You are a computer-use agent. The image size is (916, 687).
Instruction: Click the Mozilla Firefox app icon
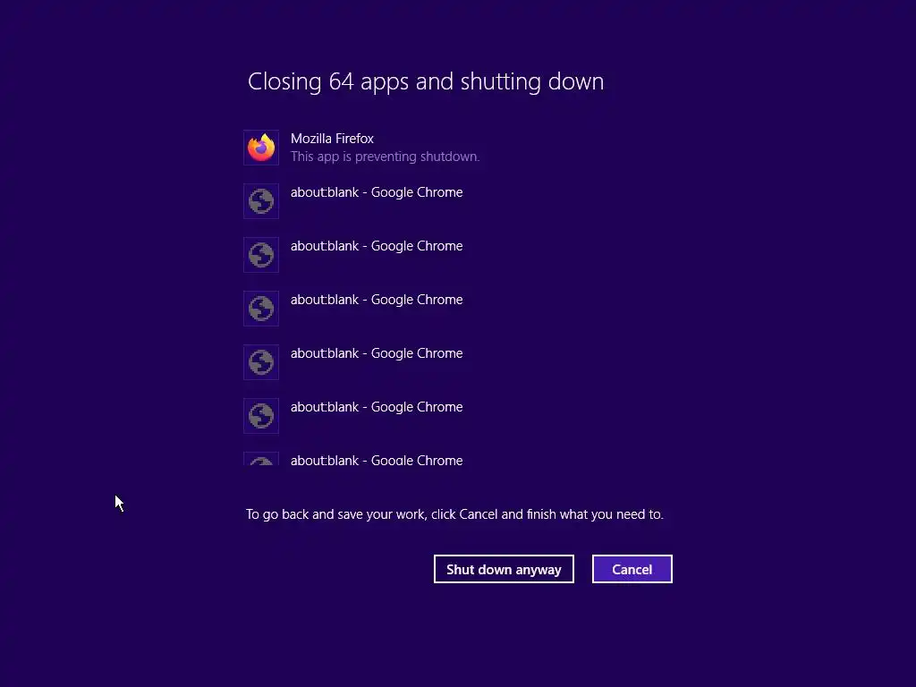(261, 148)
